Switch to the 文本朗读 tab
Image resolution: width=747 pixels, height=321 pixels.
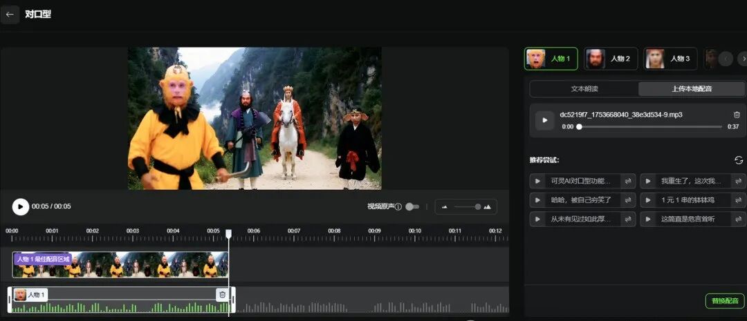click(584, 89)
